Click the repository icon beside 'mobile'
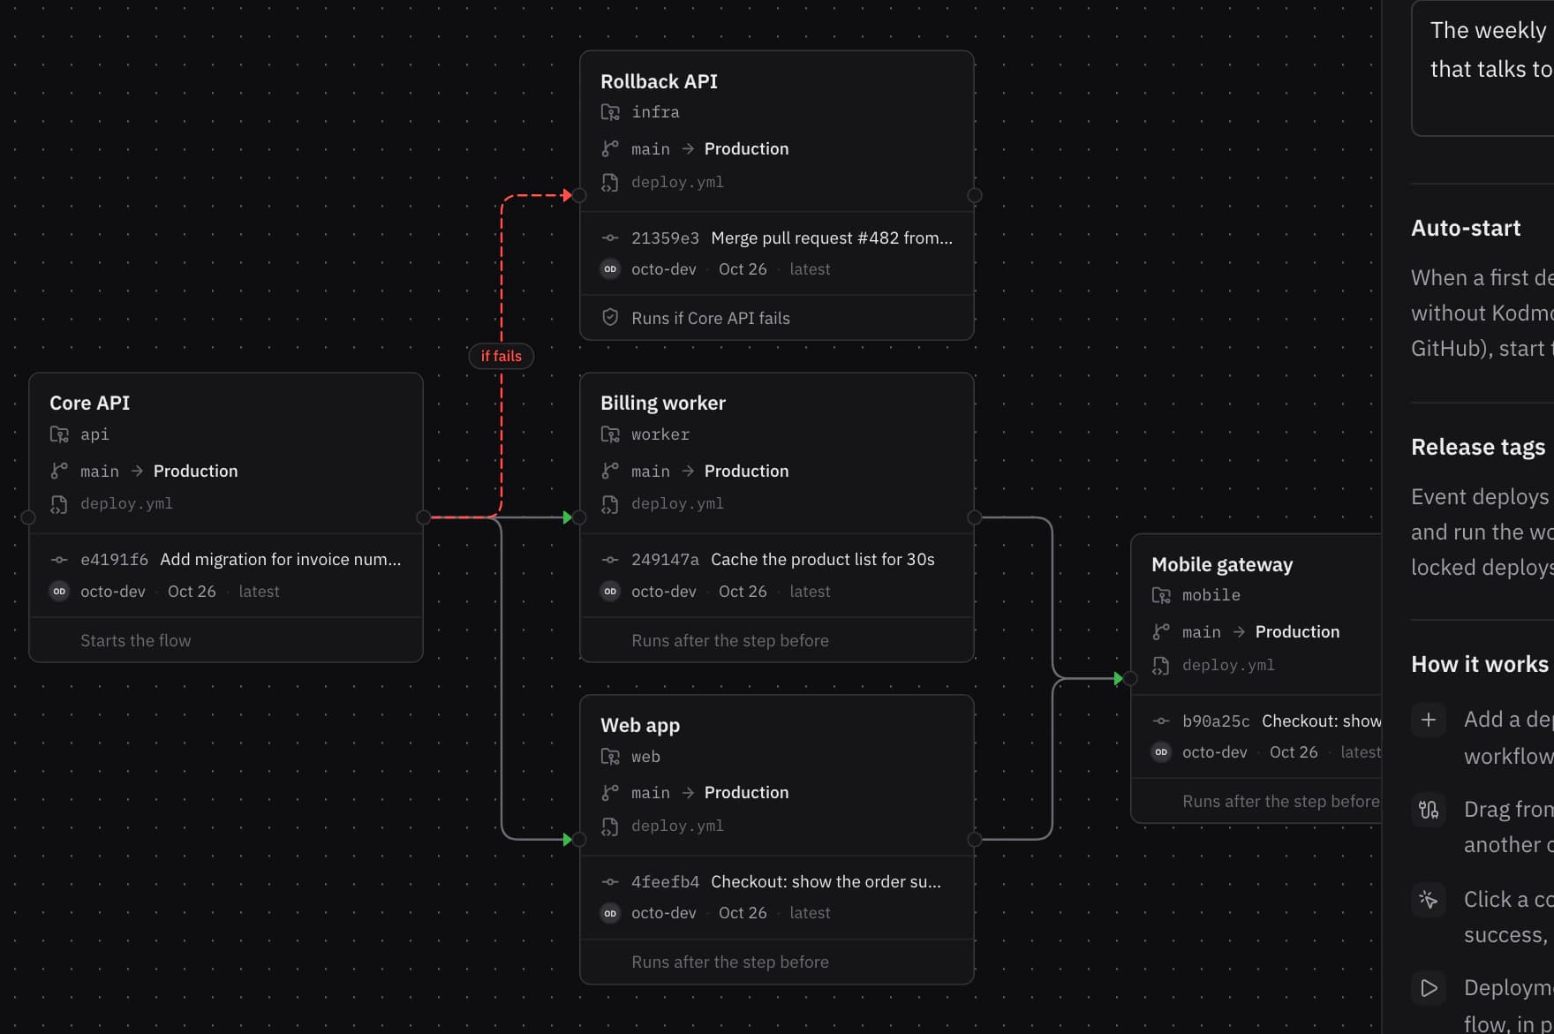Viewport: 1554px width, 1034px height. pyautogui.click(x=1161, y=596)
